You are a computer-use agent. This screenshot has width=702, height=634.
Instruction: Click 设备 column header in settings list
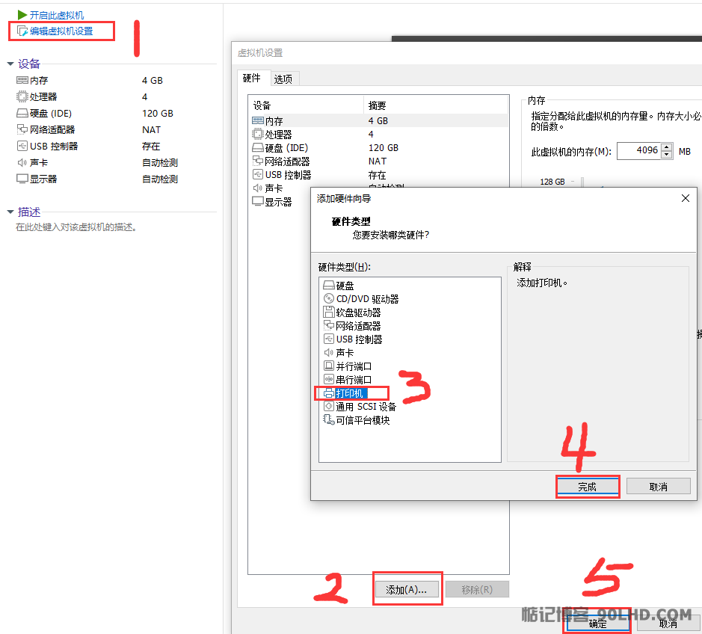305,105
